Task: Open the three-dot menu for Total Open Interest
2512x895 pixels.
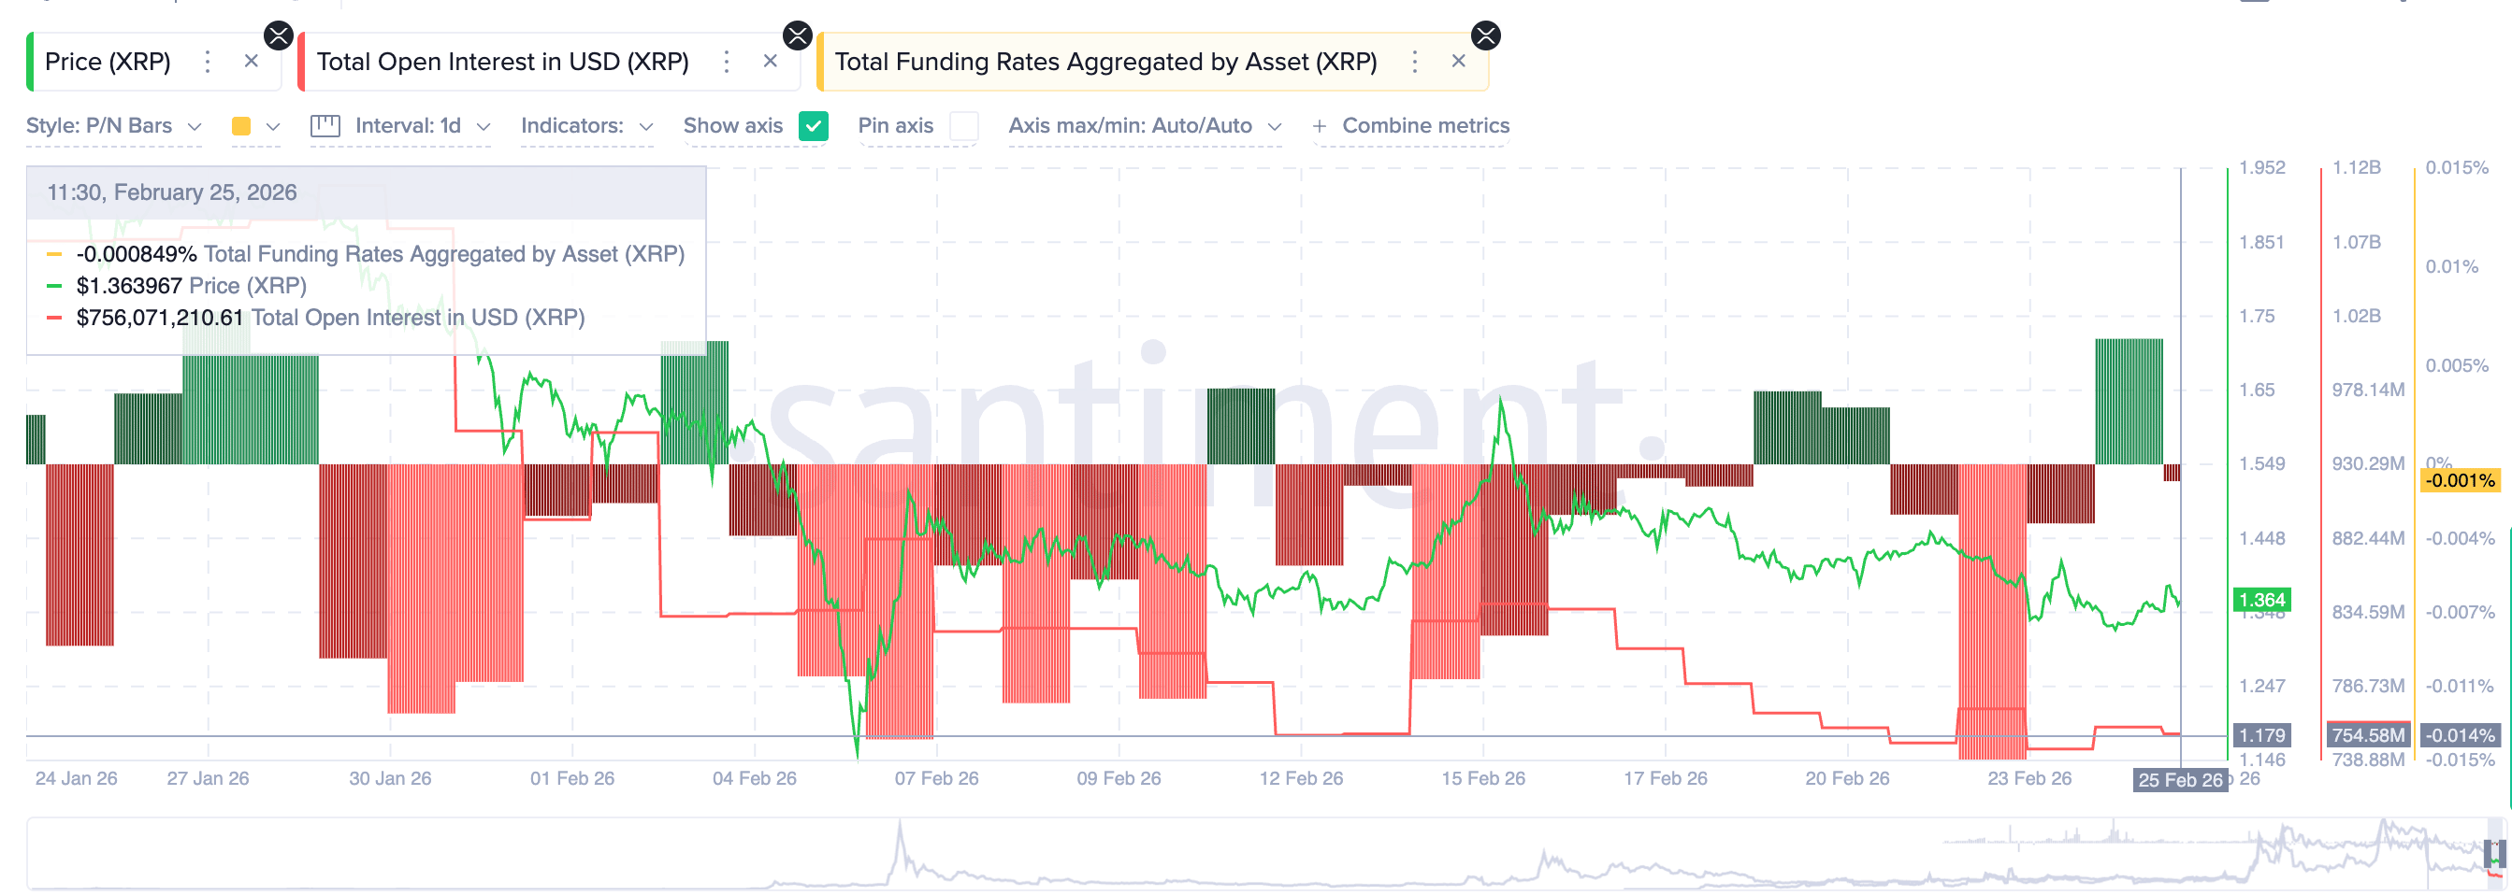Action: tap(726, 62)
